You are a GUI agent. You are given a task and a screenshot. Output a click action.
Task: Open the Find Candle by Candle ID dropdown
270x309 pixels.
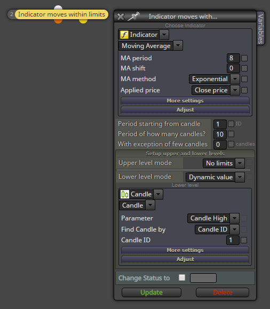pos(235,229)
